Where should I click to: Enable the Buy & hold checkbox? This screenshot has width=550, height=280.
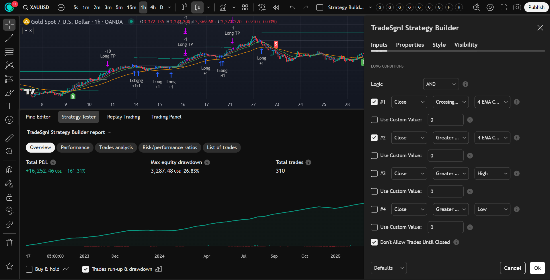[29, 269]
